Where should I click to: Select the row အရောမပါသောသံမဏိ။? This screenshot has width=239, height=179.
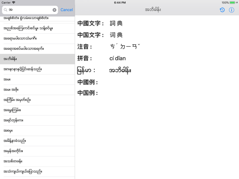click(x=37, y=39)
